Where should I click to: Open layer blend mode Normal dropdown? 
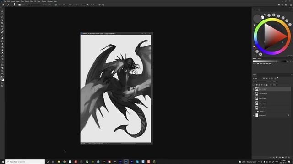pyautogui.click(x=260, y=82)
